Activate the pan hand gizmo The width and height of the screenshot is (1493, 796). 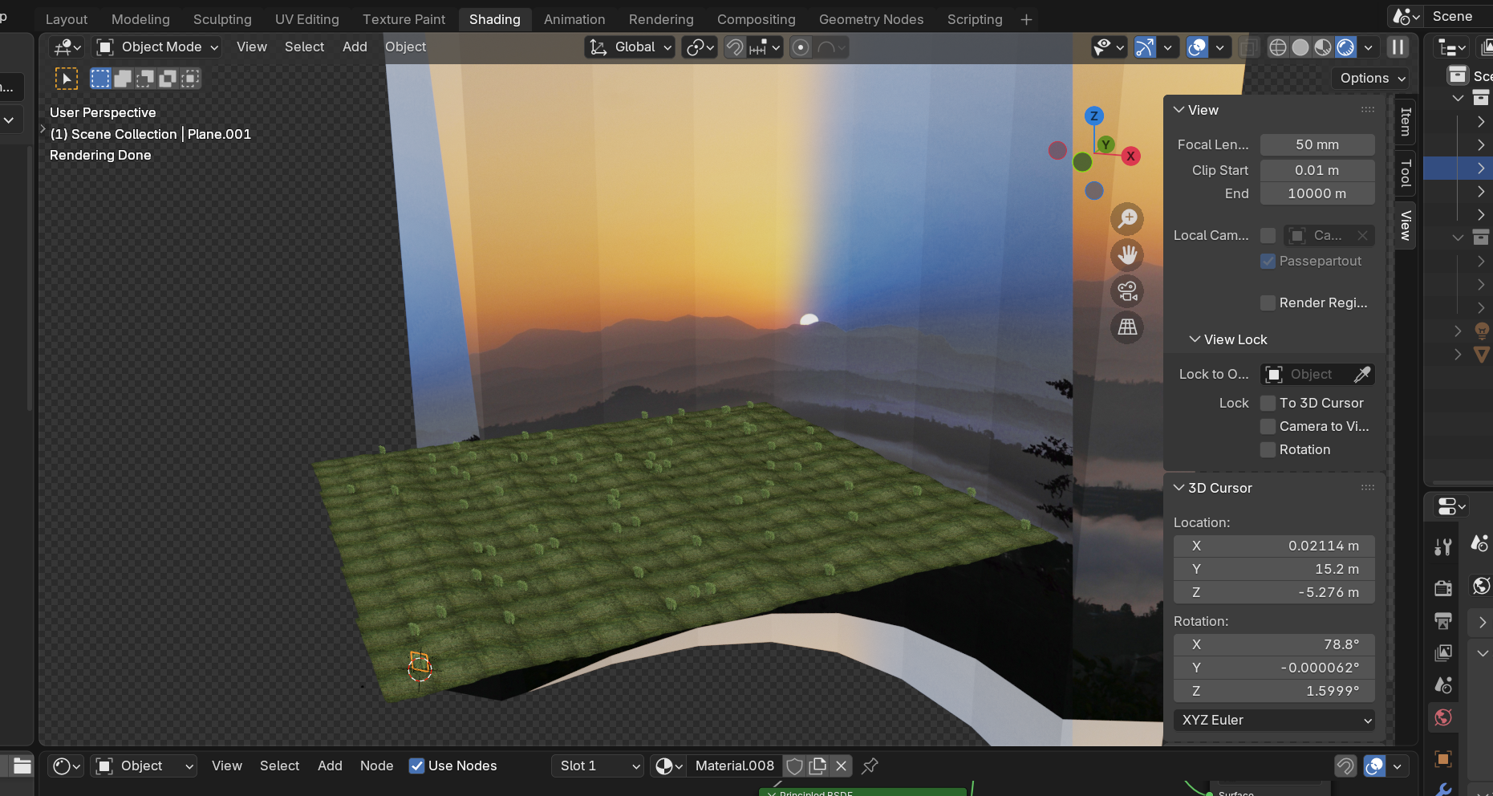(x=1127, y=255)
